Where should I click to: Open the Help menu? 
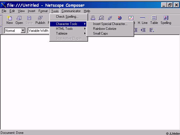point(87,11)
